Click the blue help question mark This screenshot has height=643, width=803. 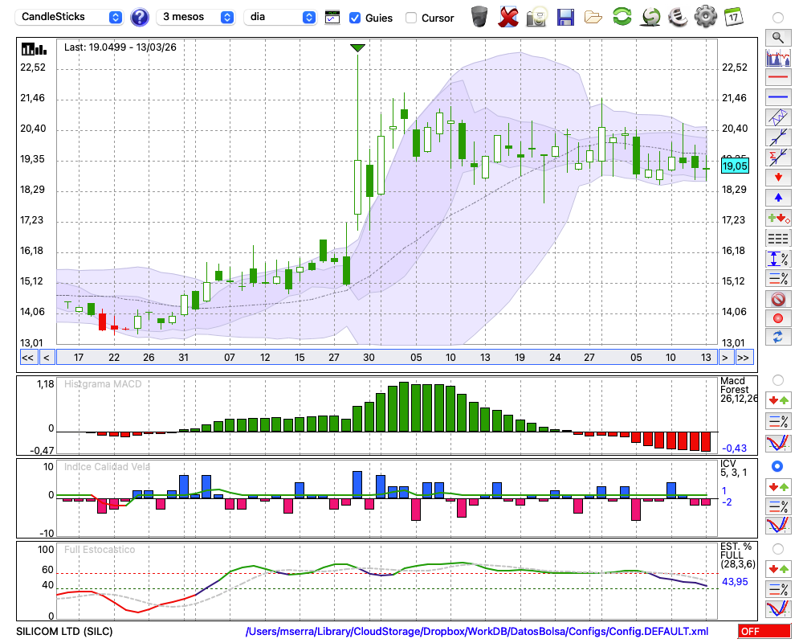tap(140, 17)
